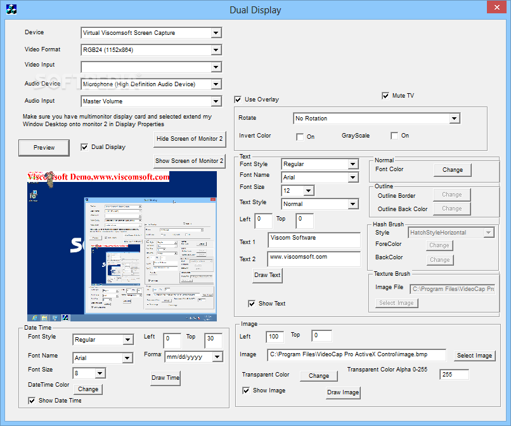The width and height of the screenshot is (511, 426).
Task: Click the Draw Text button
Action: coord(268,275)
